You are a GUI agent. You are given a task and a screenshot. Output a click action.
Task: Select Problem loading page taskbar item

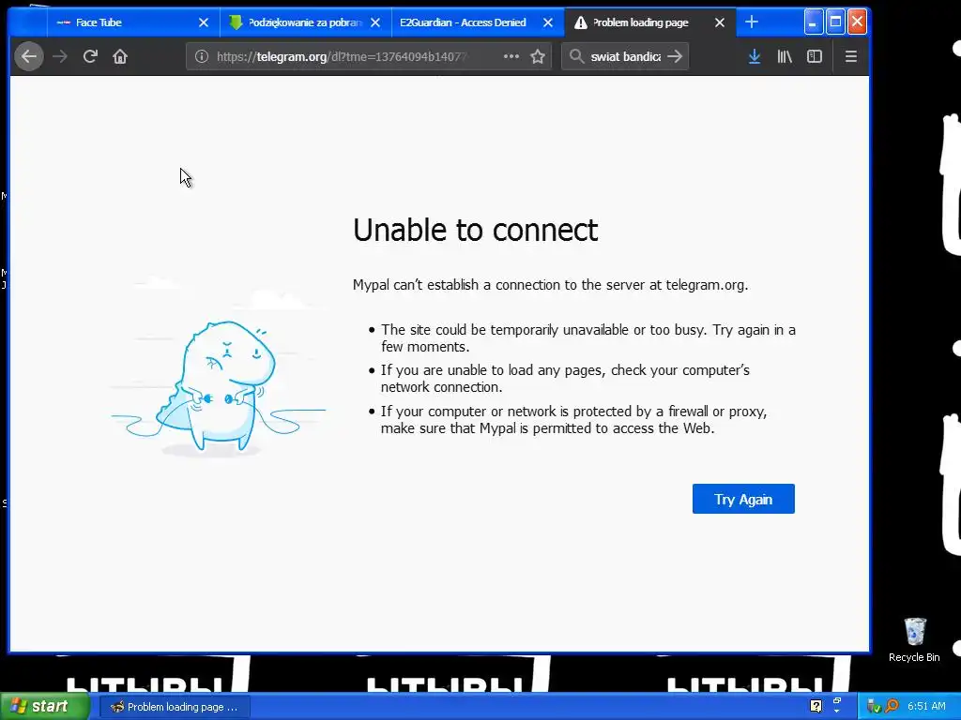pos(175,707)
